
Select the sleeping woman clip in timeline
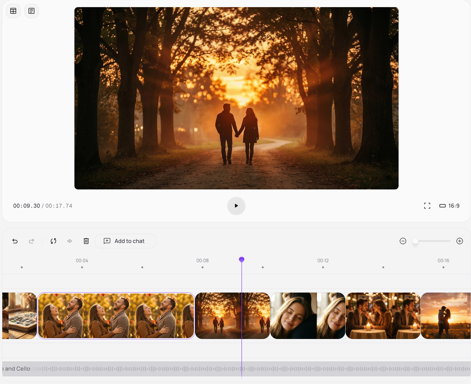[x=308, y=316]
